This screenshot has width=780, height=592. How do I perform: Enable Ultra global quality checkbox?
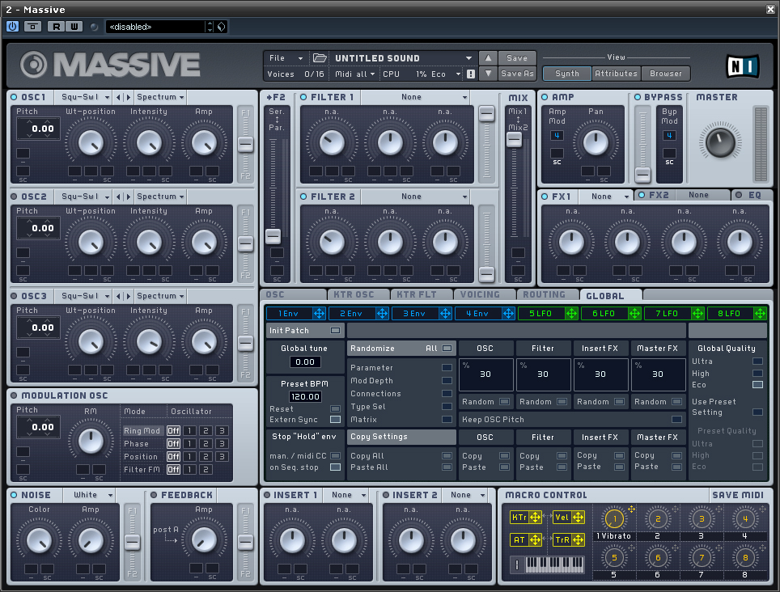[757, 362]
